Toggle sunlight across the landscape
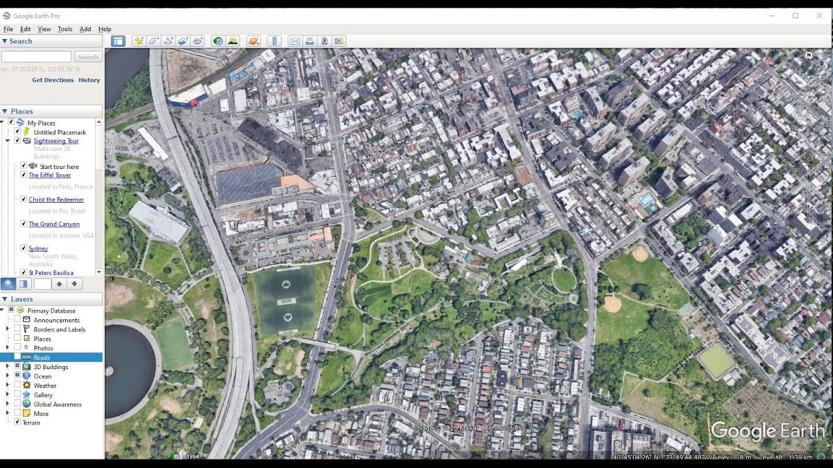833x468 pixels. [233, 41]
